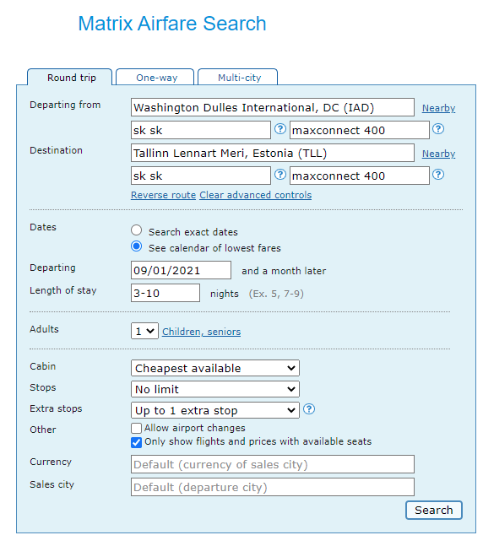Screen dimensions: 483x546
Task: Open help icon beside departure routing codes field
Action: pos(279,129)
